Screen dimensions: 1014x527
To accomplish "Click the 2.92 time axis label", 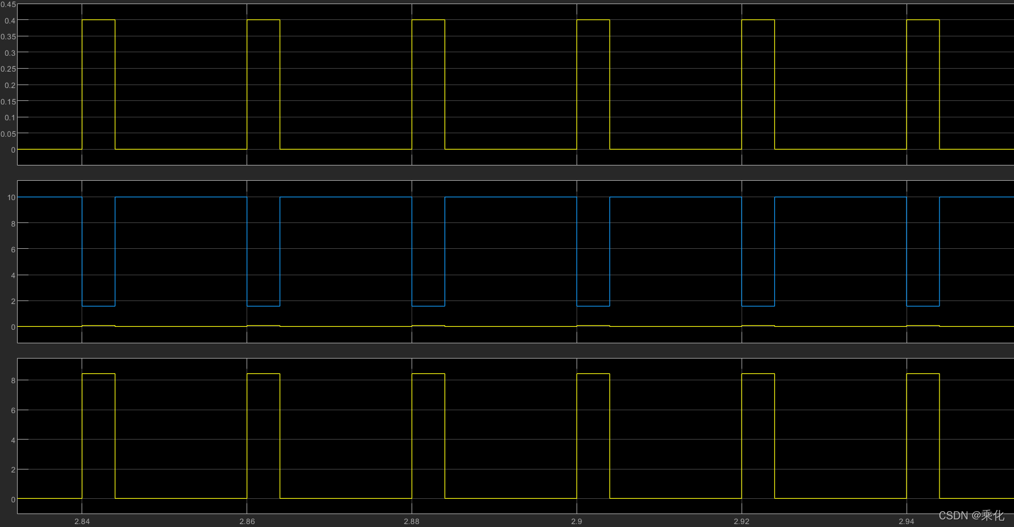I will tap(742, 521).
